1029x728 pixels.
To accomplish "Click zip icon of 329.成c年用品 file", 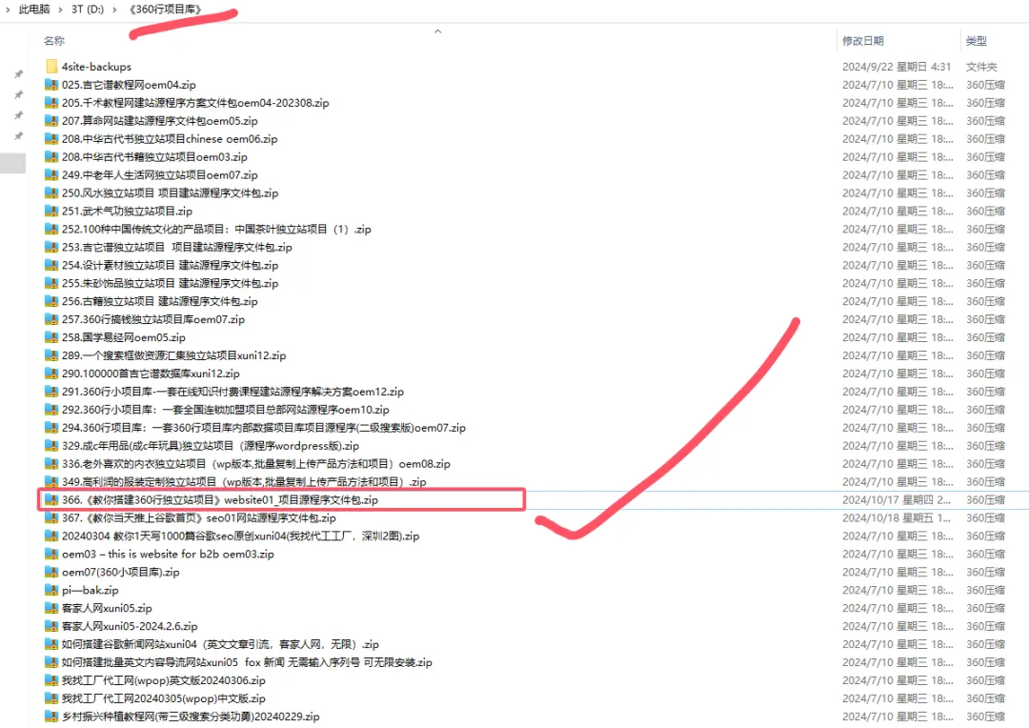I will pyautogui.click(x=51, y=446).
